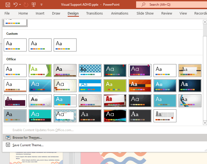Click the gallery scrollbar down arrow

[205, 123]
